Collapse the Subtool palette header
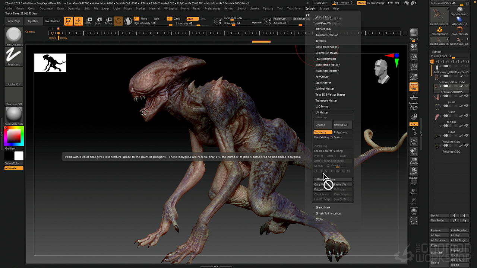 (436, 52)
